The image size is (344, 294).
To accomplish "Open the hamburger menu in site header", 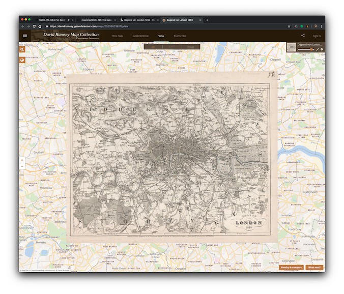I will tap(25, 36).
